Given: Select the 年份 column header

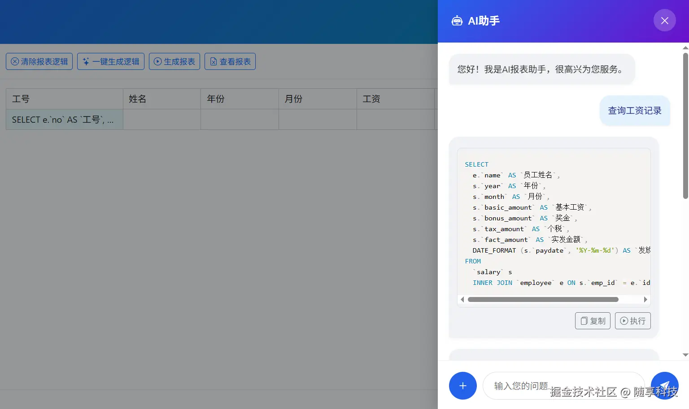Looking at the screenshot, I should point(240,99).
